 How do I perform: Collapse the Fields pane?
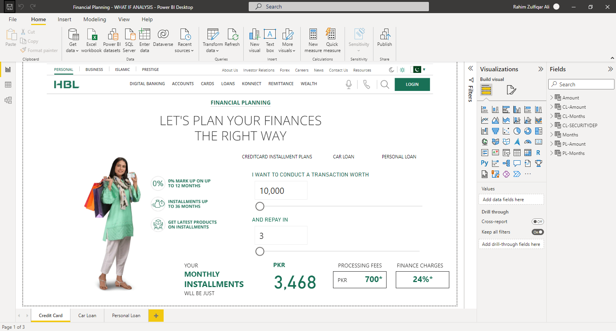click(610, 69)
